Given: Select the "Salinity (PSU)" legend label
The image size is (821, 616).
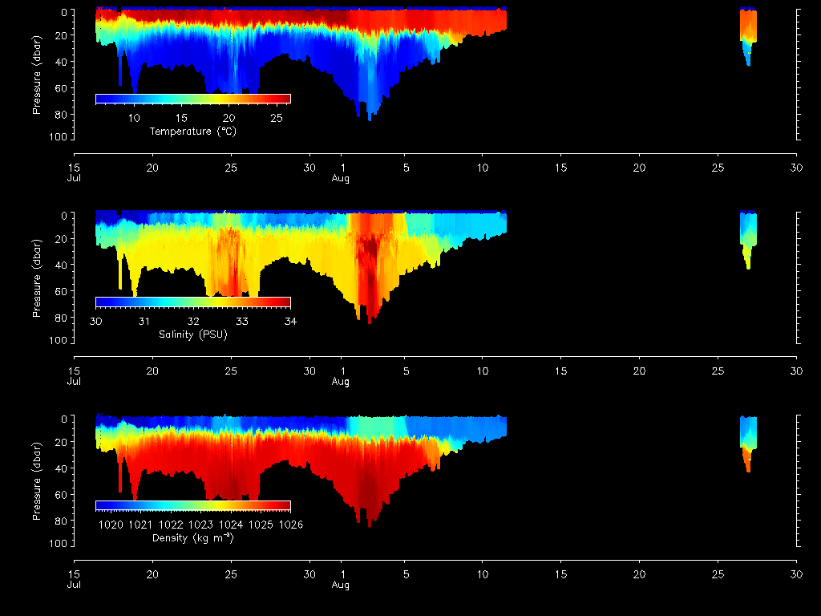Looking at the screenshot, I should 192,334.
